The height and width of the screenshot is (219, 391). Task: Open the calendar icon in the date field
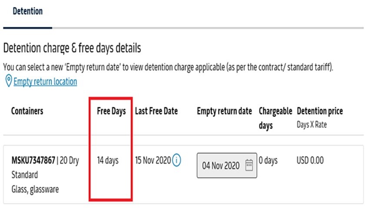249,165
